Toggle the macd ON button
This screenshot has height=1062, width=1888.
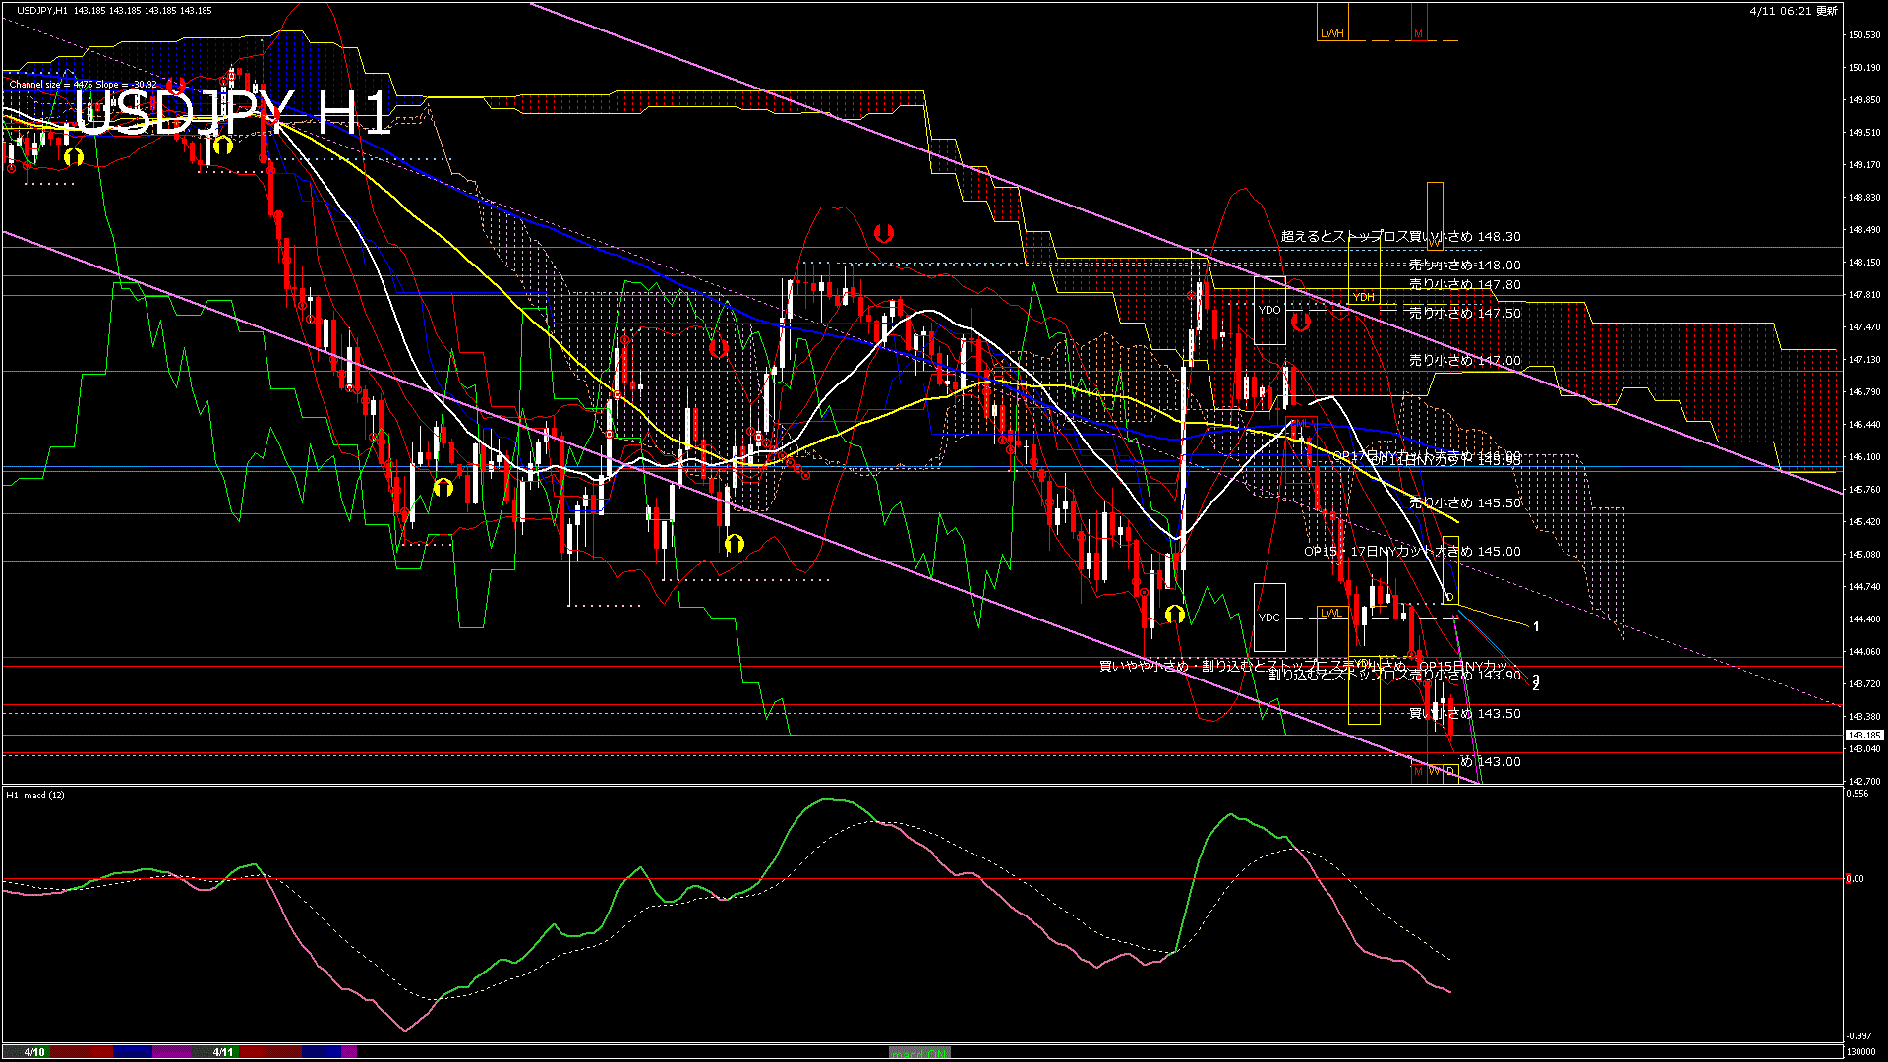pos(919,1052)
